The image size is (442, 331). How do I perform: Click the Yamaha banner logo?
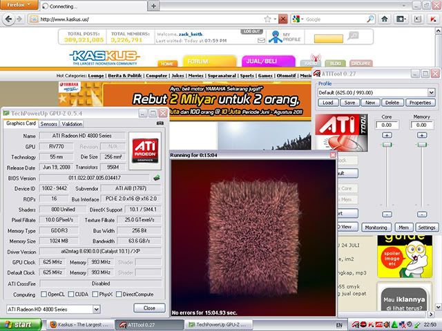click(69, 87)
